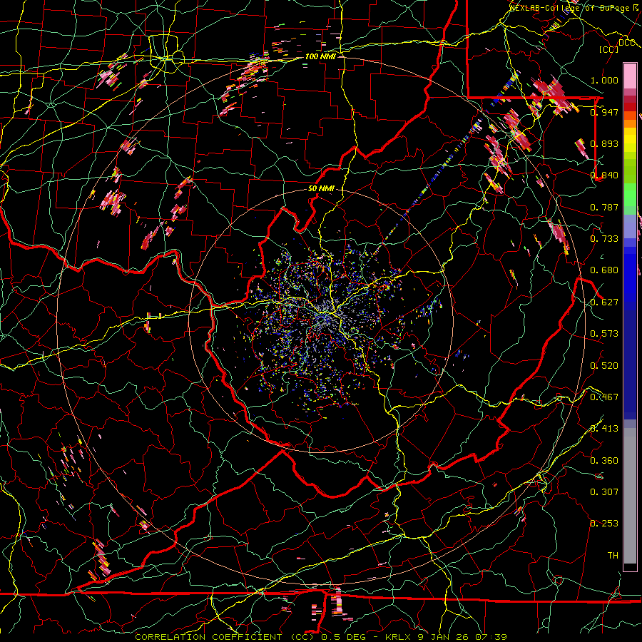Viewport: 642px width, 642px height.
Task: Click the 0.680 scale value
Action: [x=604, y=270]
